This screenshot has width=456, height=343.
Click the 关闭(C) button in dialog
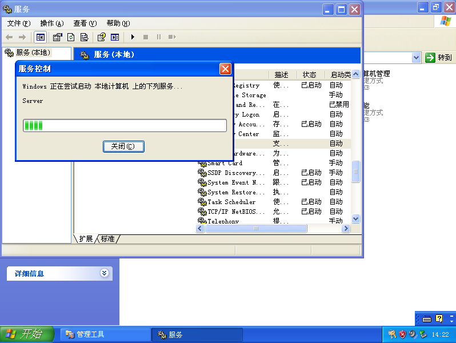pos(123,146)
